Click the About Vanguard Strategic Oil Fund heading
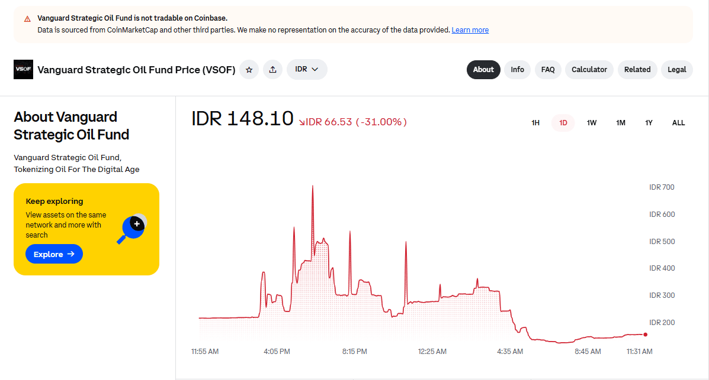Image resolution: width=709 pixels, height=380 pixels. pyautogui.click(x=72, y=125)
